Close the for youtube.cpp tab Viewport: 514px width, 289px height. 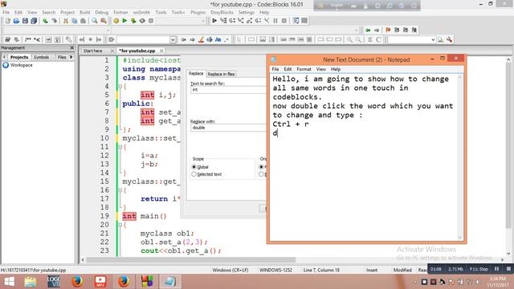161,51
